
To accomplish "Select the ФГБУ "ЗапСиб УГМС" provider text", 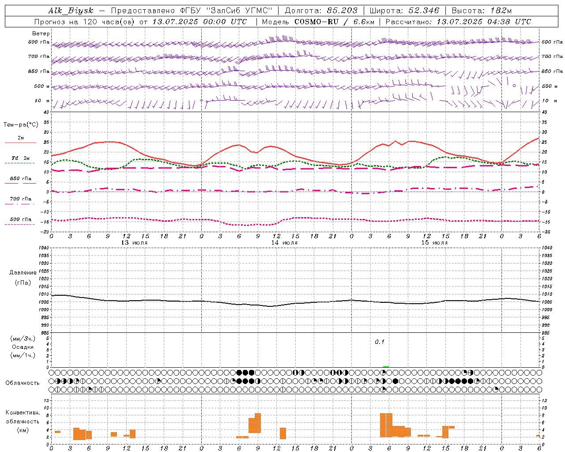I will (226, 11).
